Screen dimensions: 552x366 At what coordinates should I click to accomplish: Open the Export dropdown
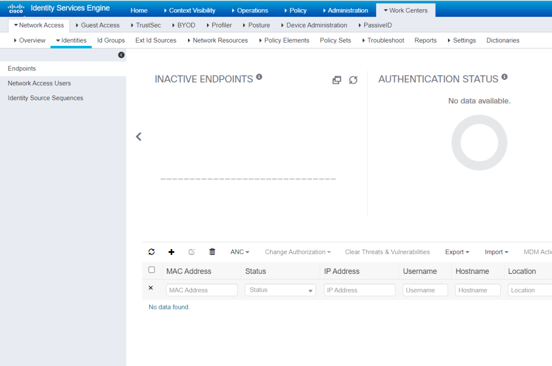click(457, 252)
